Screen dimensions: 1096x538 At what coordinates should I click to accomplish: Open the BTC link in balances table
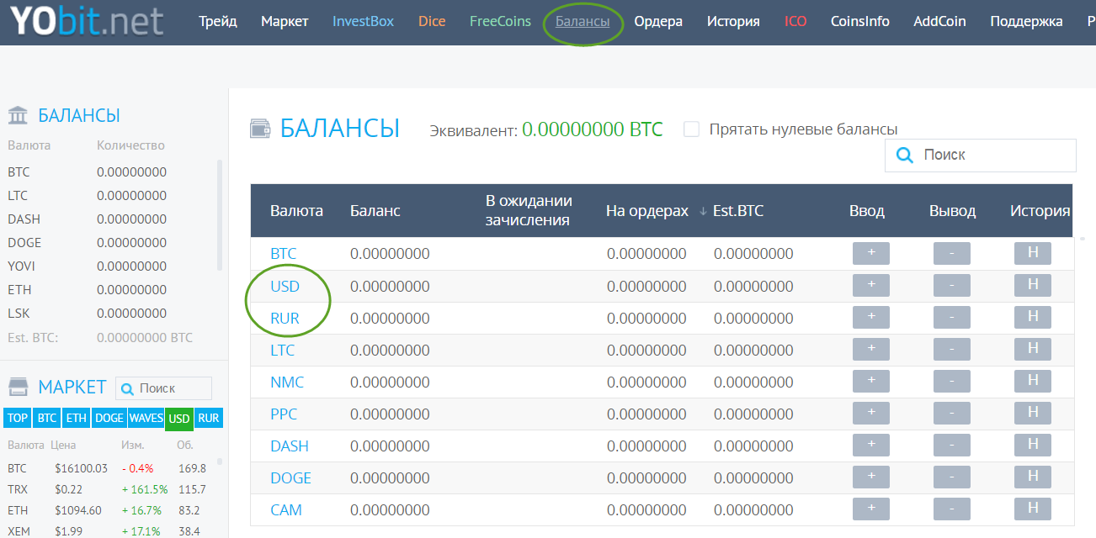283,254
